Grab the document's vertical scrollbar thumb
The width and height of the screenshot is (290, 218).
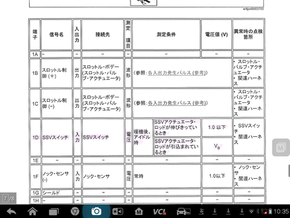(x=289, y=171)
